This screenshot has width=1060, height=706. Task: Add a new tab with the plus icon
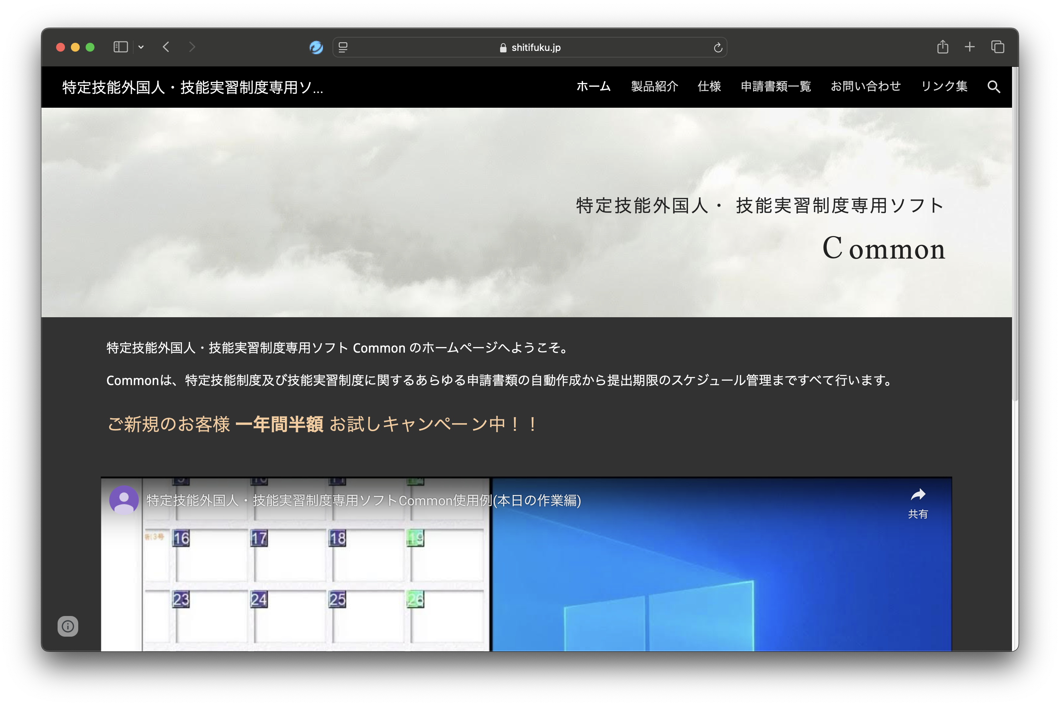pos(970,47)
